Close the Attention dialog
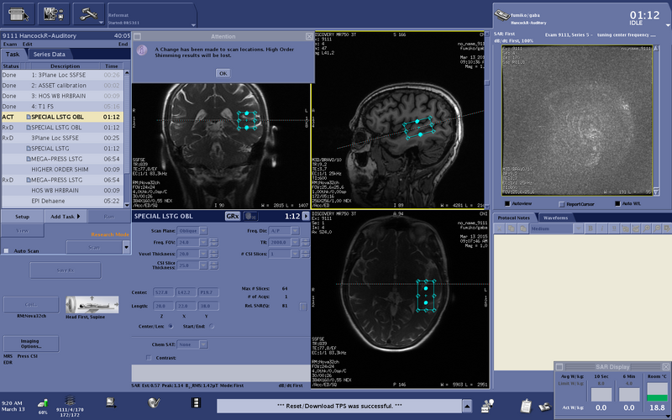The image size is (672, 420). 309,36
